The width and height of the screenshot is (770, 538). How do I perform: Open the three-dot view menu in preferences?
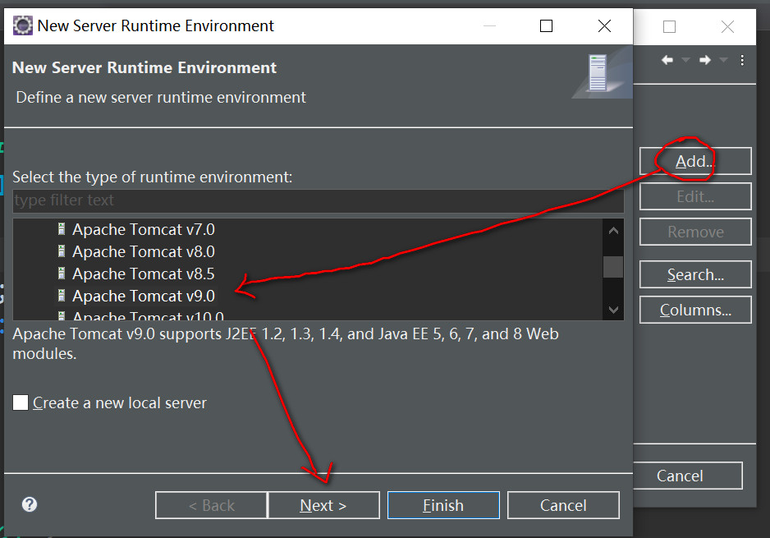pos(742,60)
